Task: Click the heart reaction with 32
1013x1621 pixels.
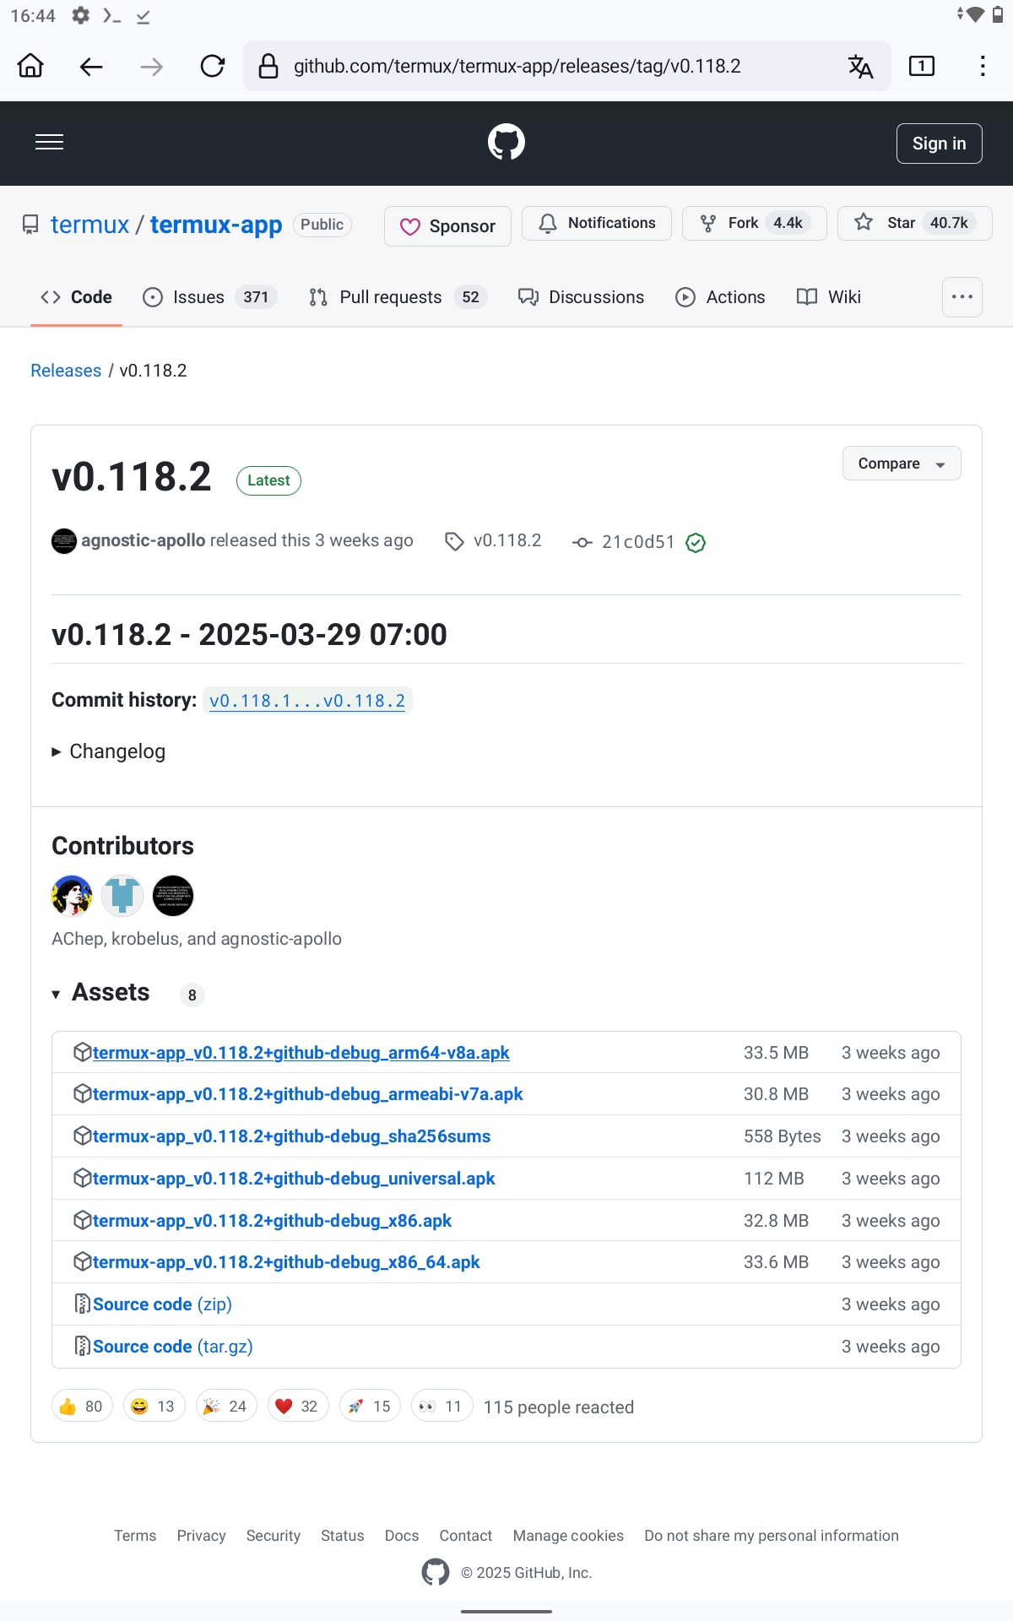Action: click(x=298, y=1407)
